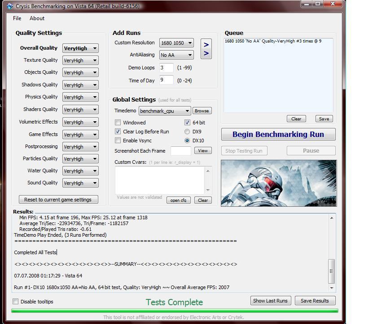Click the Custom Cvars scrollbar down arrow

pyautogui.click(x=208, y=190)
